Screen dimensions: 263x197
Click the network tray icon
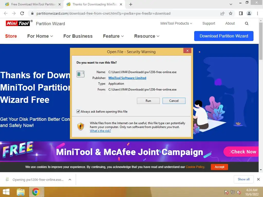[233, 192]
